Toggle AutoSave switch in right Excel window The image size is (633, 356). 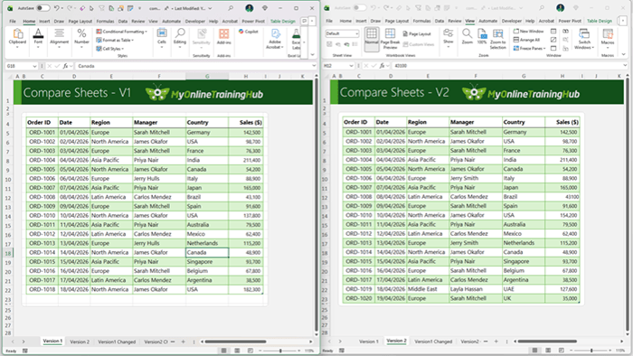coord(359,8)
